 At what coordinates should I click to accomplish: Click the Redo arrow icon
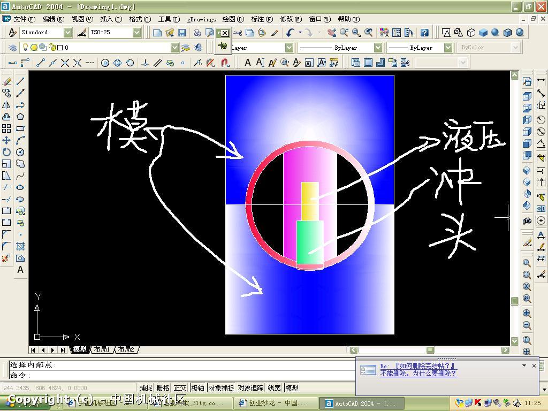point(309,33)
